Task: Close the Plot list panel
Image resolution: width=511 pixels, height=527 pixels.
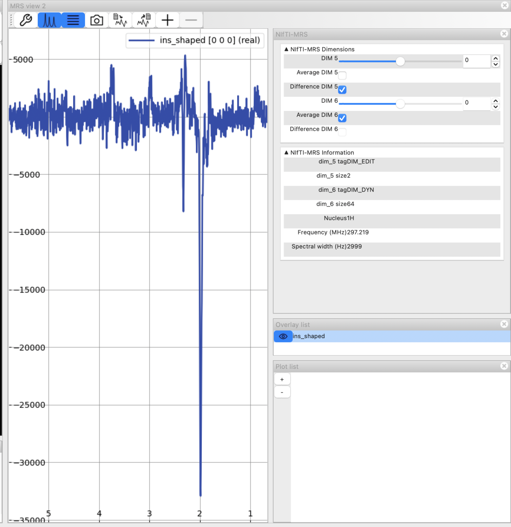Action: click(504, 366)
